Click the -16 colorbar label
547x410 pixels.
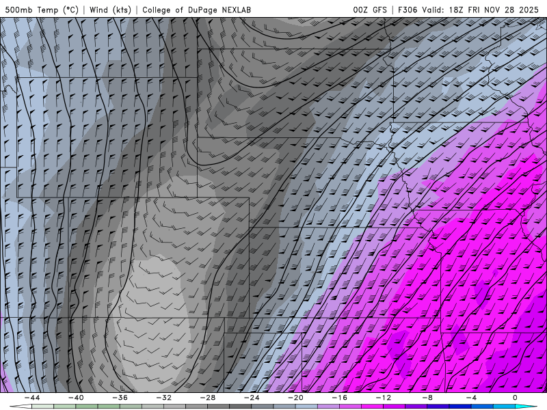click(339, 398)
